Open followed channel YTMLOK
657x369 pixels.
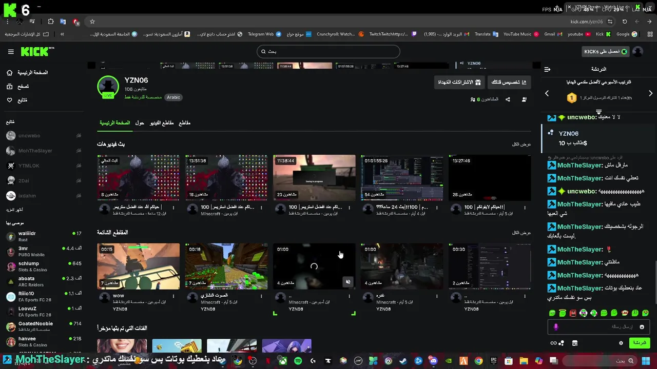(x=44, y=166)
